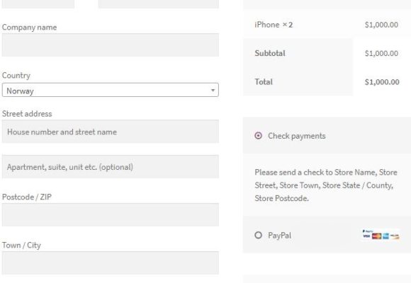
Task: Click the Check payments label
Action: point(296,136)
